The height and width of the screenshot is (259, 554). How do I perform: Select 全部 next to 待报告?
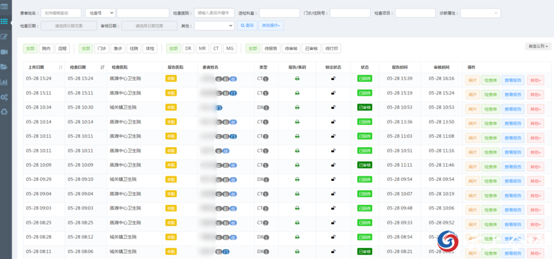click(x=253, y=49)
